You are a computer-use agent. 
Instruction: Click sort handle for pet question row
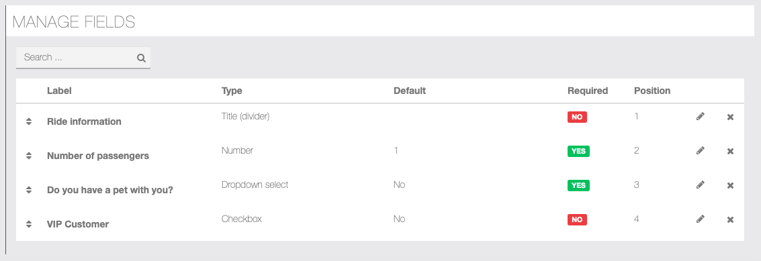[29, 190]
